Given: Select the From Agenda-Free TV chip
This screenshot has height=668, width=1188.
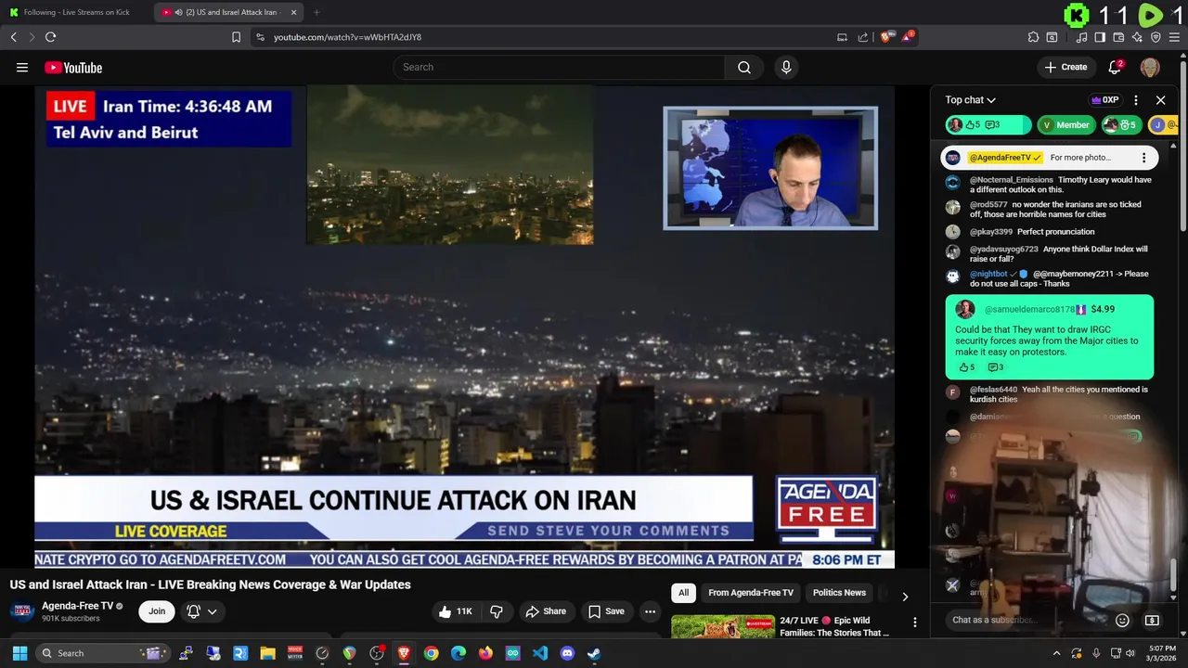Looking at the screenshot, I should click(751, 593).
